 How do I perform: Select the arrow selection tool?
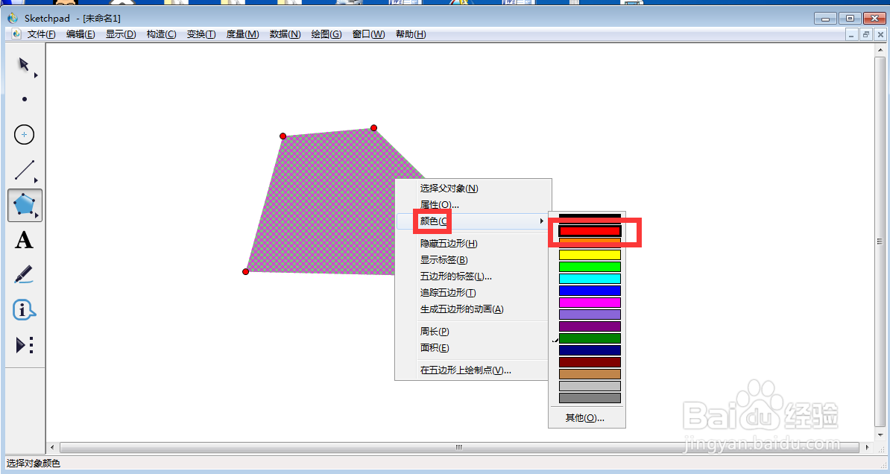[24, 66]
